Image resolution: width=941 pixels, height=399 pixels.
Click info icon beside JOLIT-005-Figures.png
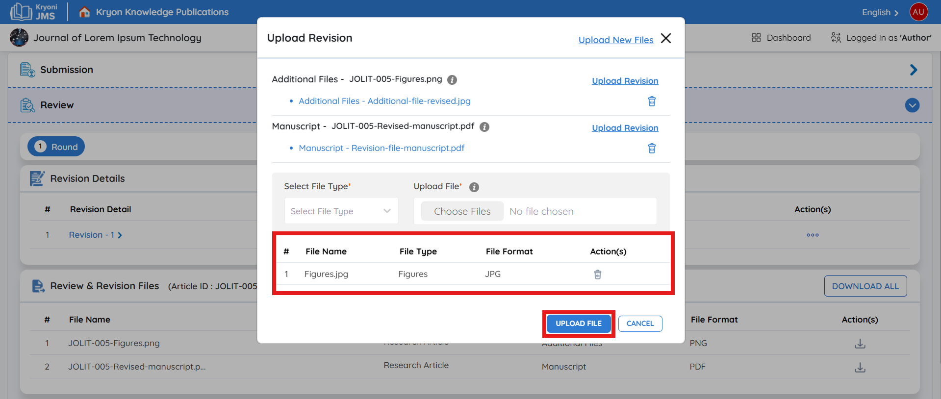point(452,80)
